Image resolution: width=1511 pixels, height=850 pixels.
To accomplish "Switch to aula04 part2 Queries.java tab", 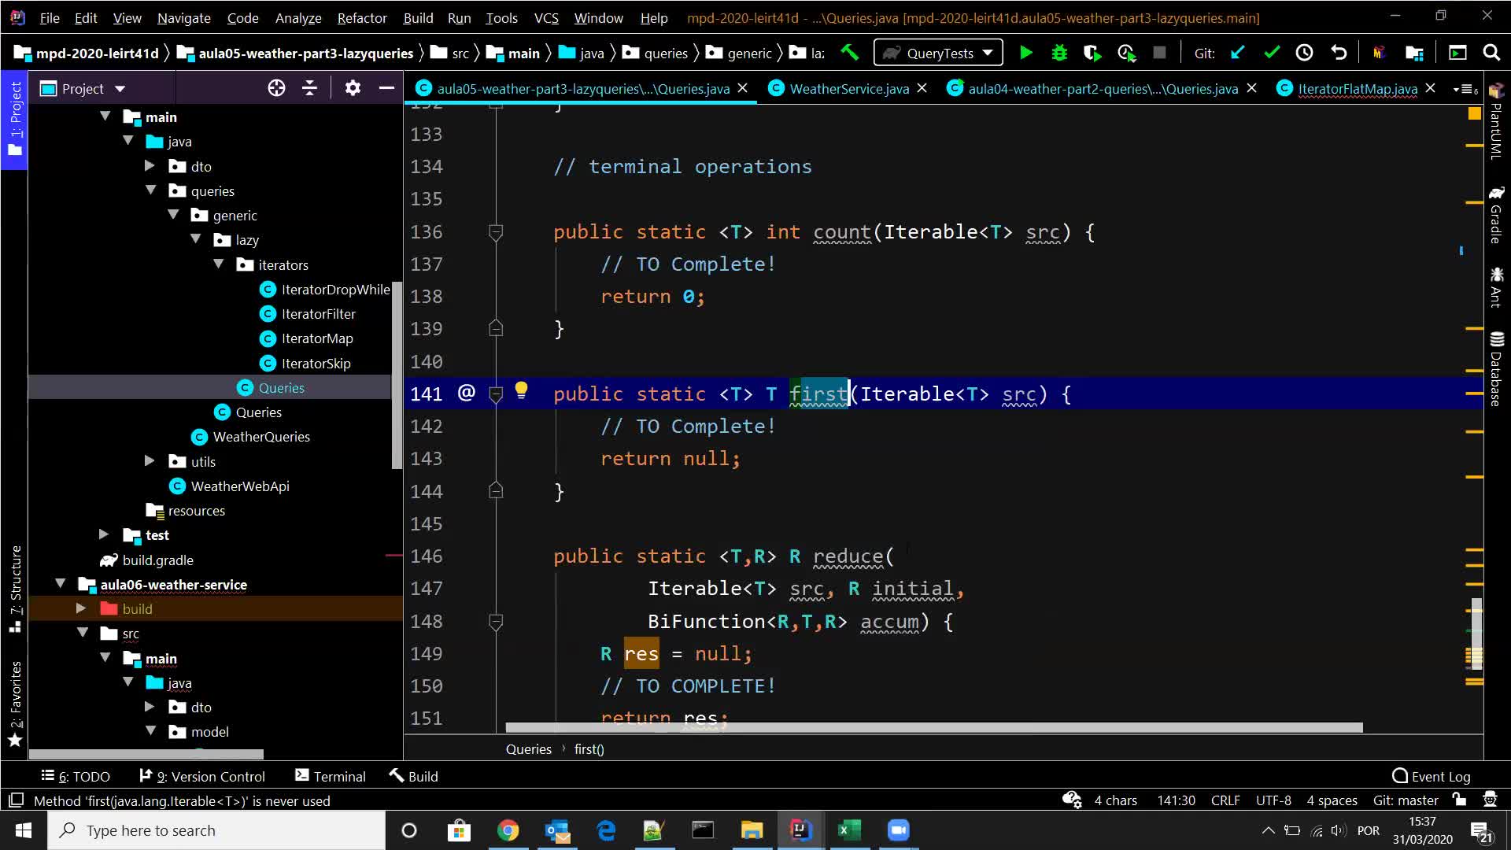I will [1103, 89].
